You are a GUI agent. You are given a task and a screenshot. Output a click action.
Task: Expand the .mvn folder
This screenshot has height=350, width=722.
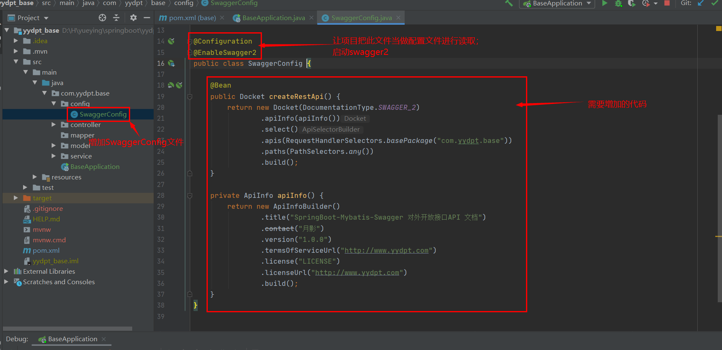(x=16, y=51)
